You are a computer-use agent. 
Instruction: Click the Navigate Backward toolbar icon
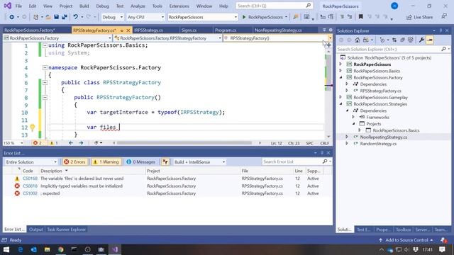click(x=11, y=17)
